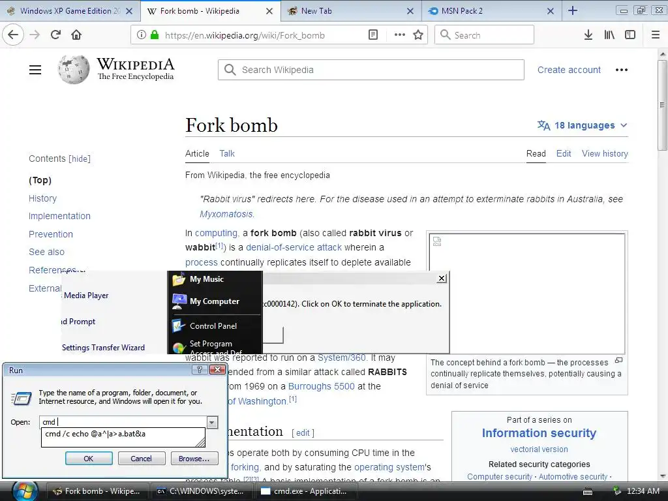Open the Set Program Access Start menu entry
The image size is (668, 501).
tap(213, 347)
